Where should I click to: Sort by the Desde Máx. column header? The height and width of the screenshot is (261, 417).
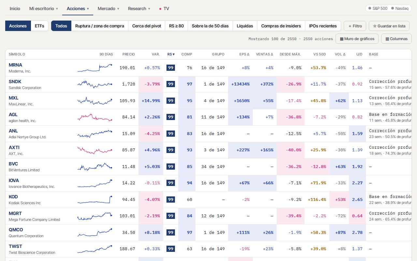coord(290,54)
